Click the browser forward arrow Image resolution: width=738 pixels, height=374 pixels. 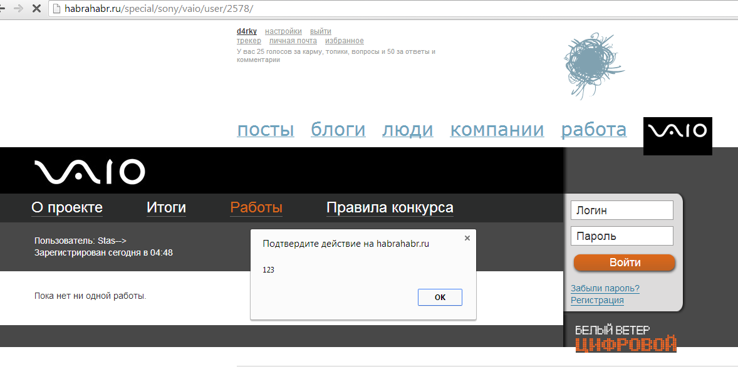(x=18, y=9)
